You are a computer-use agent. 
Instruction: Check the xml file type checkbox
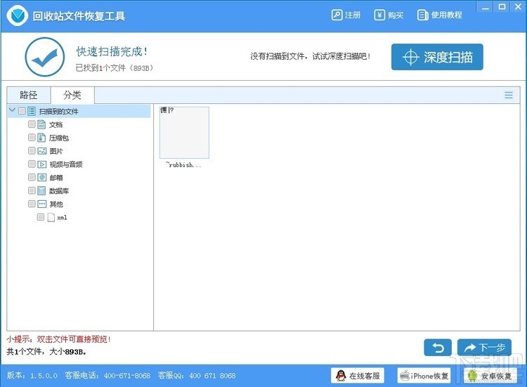[41, 217]
